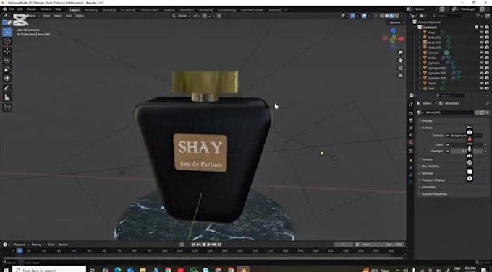Toggle camera view in viewport

pos(401,68)
